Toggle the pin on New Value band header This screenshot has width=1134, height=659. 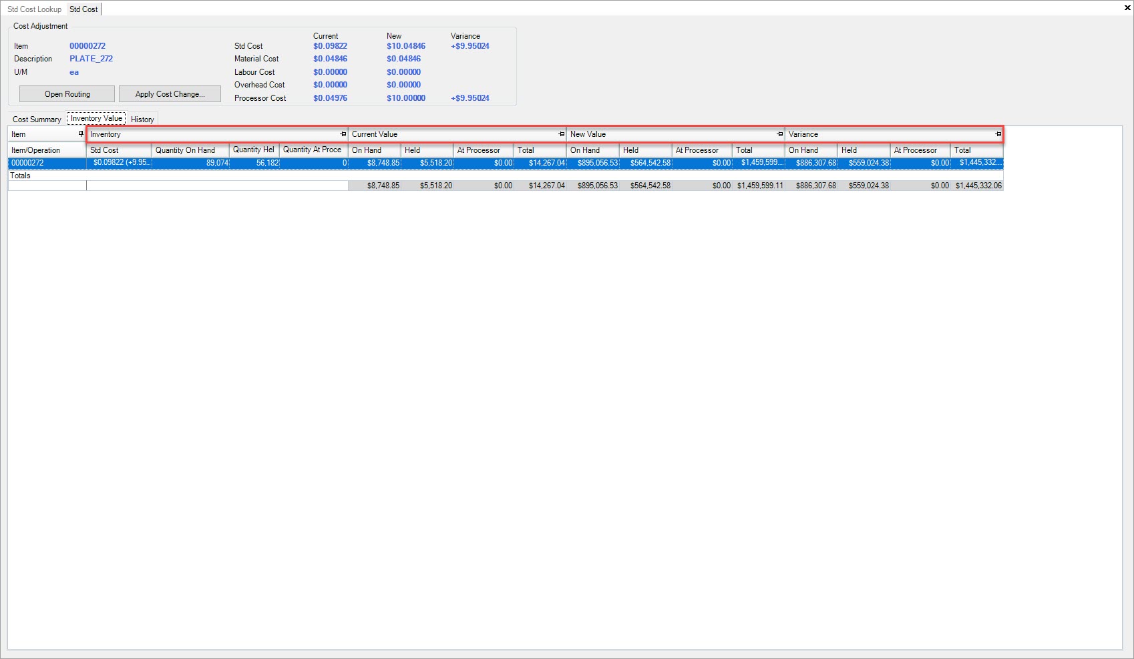point(780,134)
